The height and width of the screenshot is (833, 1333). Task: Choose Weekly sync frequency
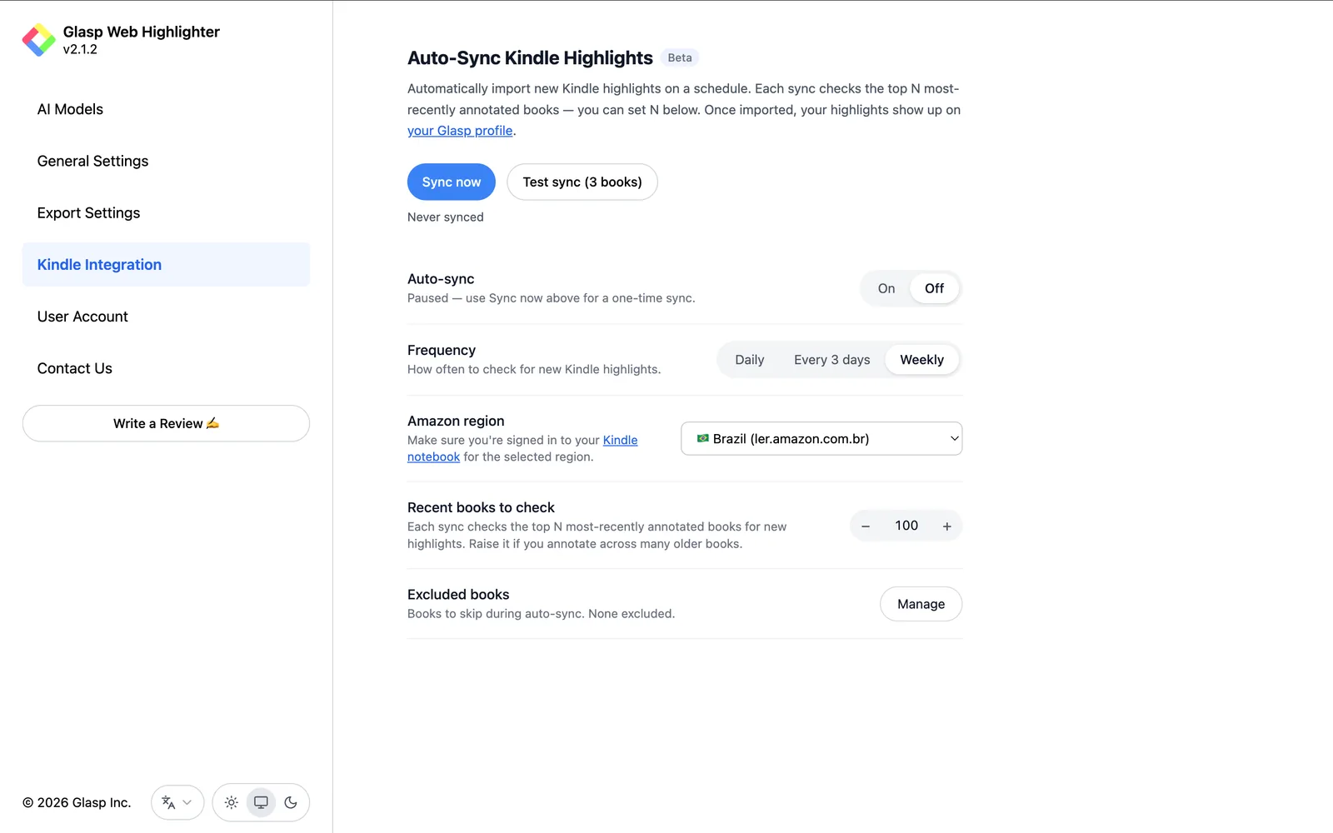point(921,360)
